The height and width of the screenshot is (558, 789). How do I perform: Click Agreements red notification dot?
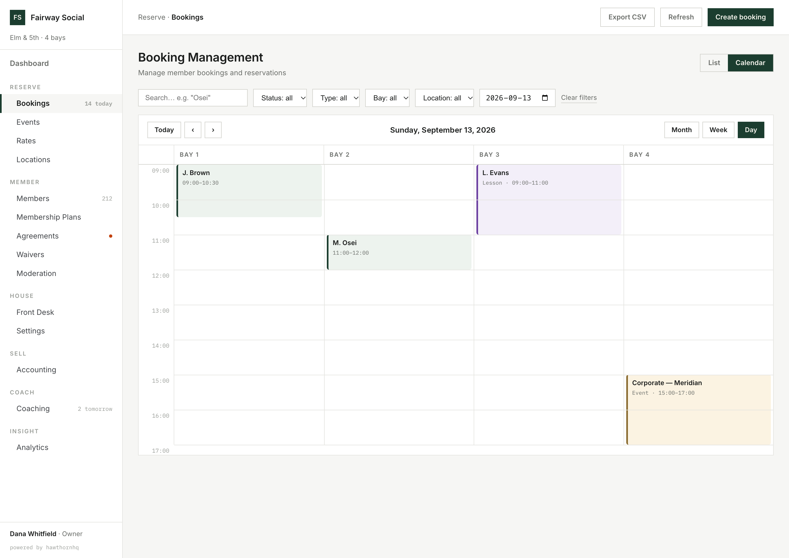tap(110, 236)
